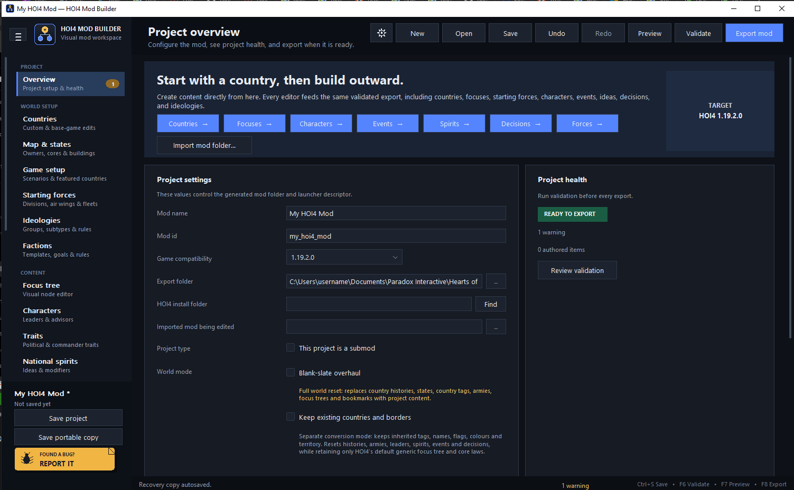Open the Overview section in sidebar

(x=71, y=84)
